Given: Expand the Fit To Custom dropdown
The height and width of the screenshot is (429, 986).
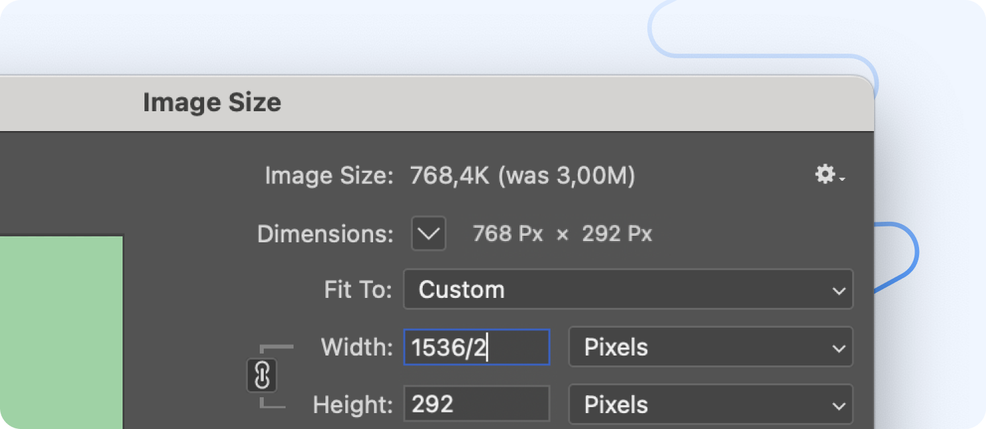Looking at the screenshot, I should (x=628, y=289).
